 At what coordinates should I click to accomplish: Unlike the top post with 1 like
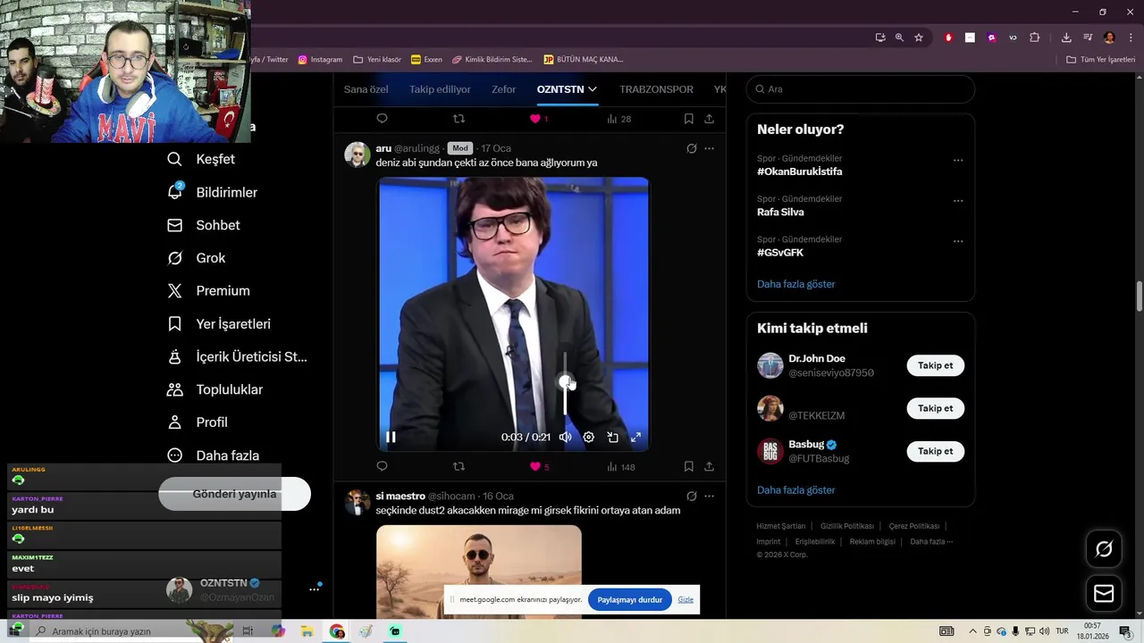tap(539, 119)
